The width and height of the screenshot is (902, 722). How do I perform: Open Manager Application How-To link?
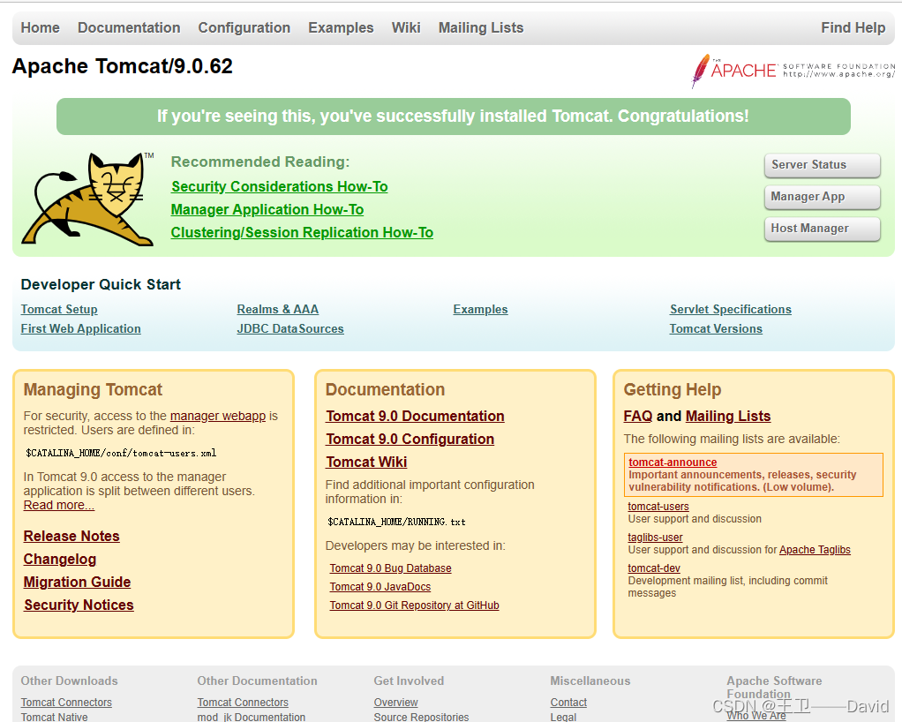[x=267, y=209]
